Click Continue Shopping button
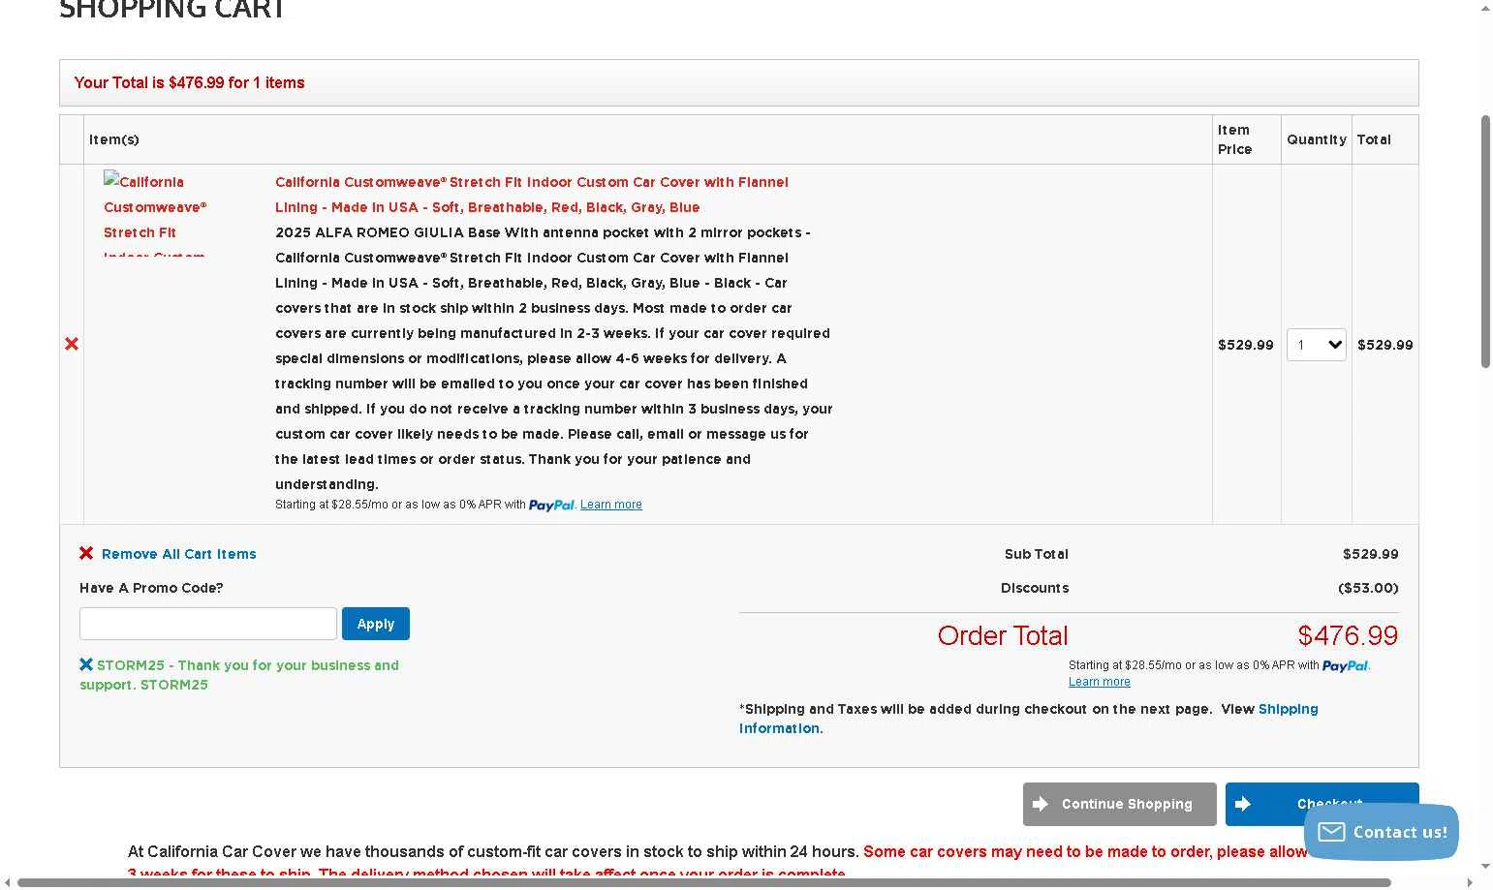 [1120, 804]
